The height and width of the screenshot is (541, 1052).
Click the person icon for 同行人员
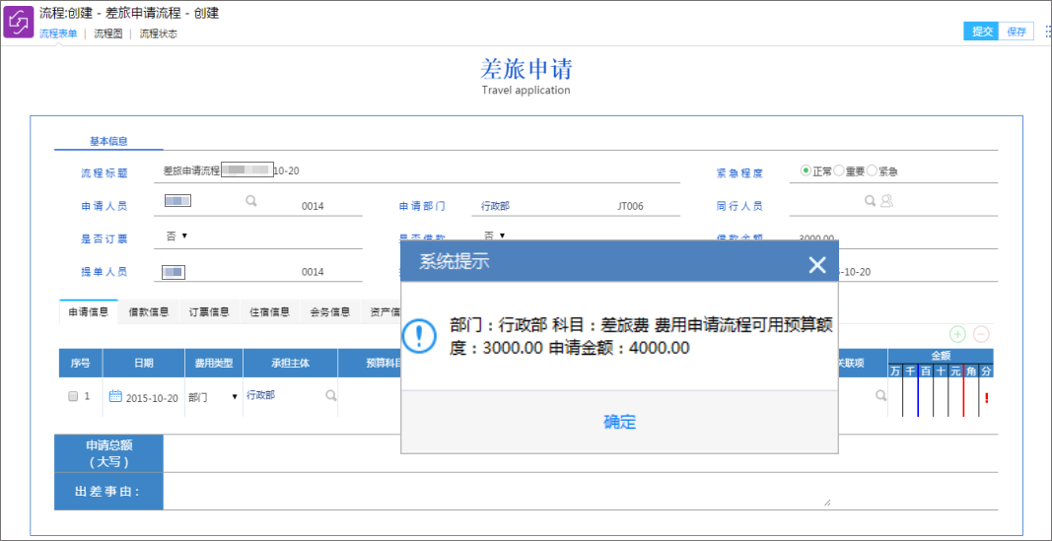(x=886, y=200)
